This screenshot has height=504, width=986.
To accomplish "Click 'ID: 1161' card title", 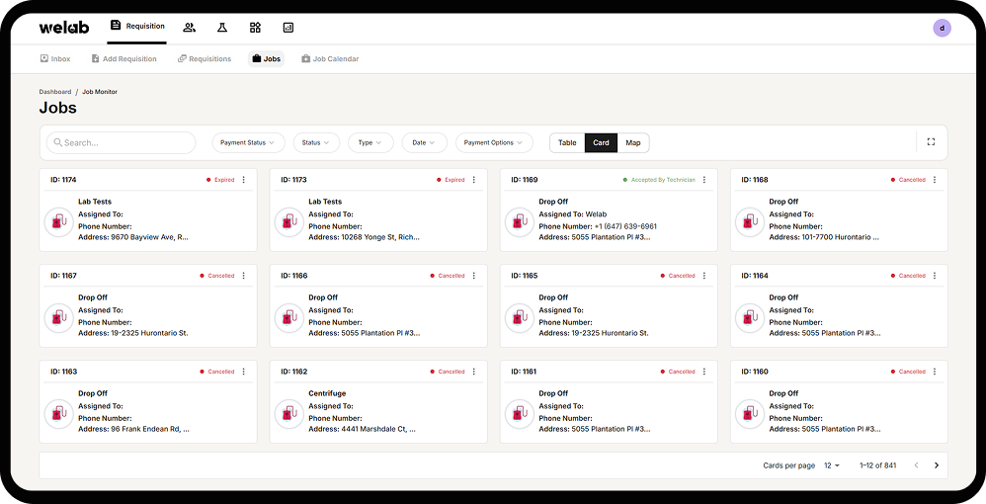I will pos(524,372).
